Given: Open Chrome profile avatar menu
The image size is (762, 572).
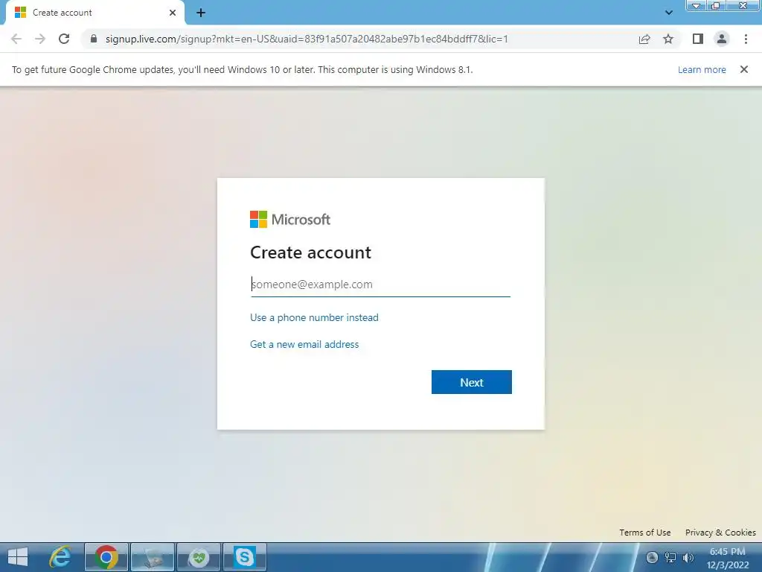Looking at the screenshot, I should (x=722, y=39).
